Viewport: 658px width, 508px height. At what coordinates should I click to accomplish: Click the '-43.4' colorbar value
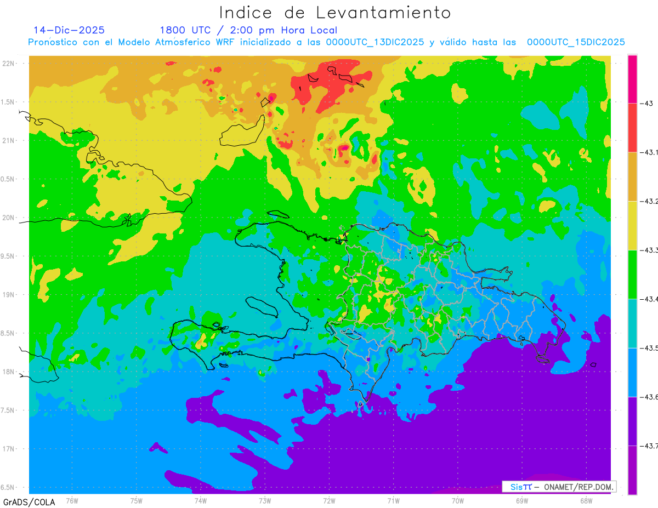tap(649, 299)
